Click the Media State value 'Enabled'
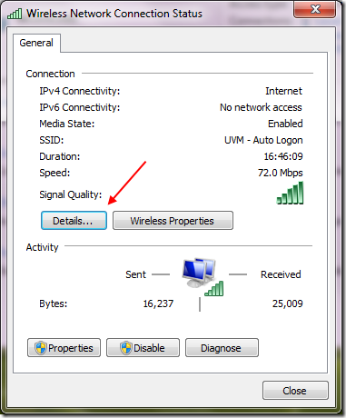Viewport: 346px width, 418px height. (285, 124)
